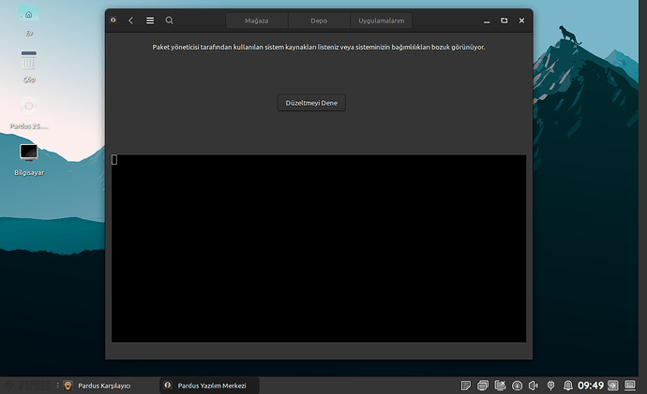Screen dimensions: 647x394
Task: Click inside the black terminal output area
Action: [319, 248]
